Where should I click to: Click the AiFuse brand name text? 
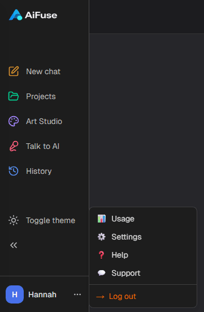click(41, 15)
